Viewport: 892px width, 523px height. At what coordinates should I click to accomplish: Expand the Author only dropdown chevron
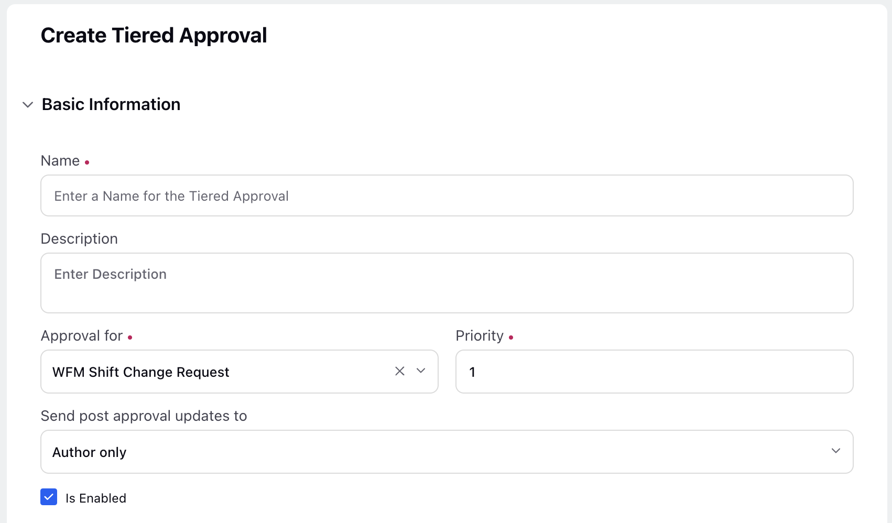(x=836, y=451)
